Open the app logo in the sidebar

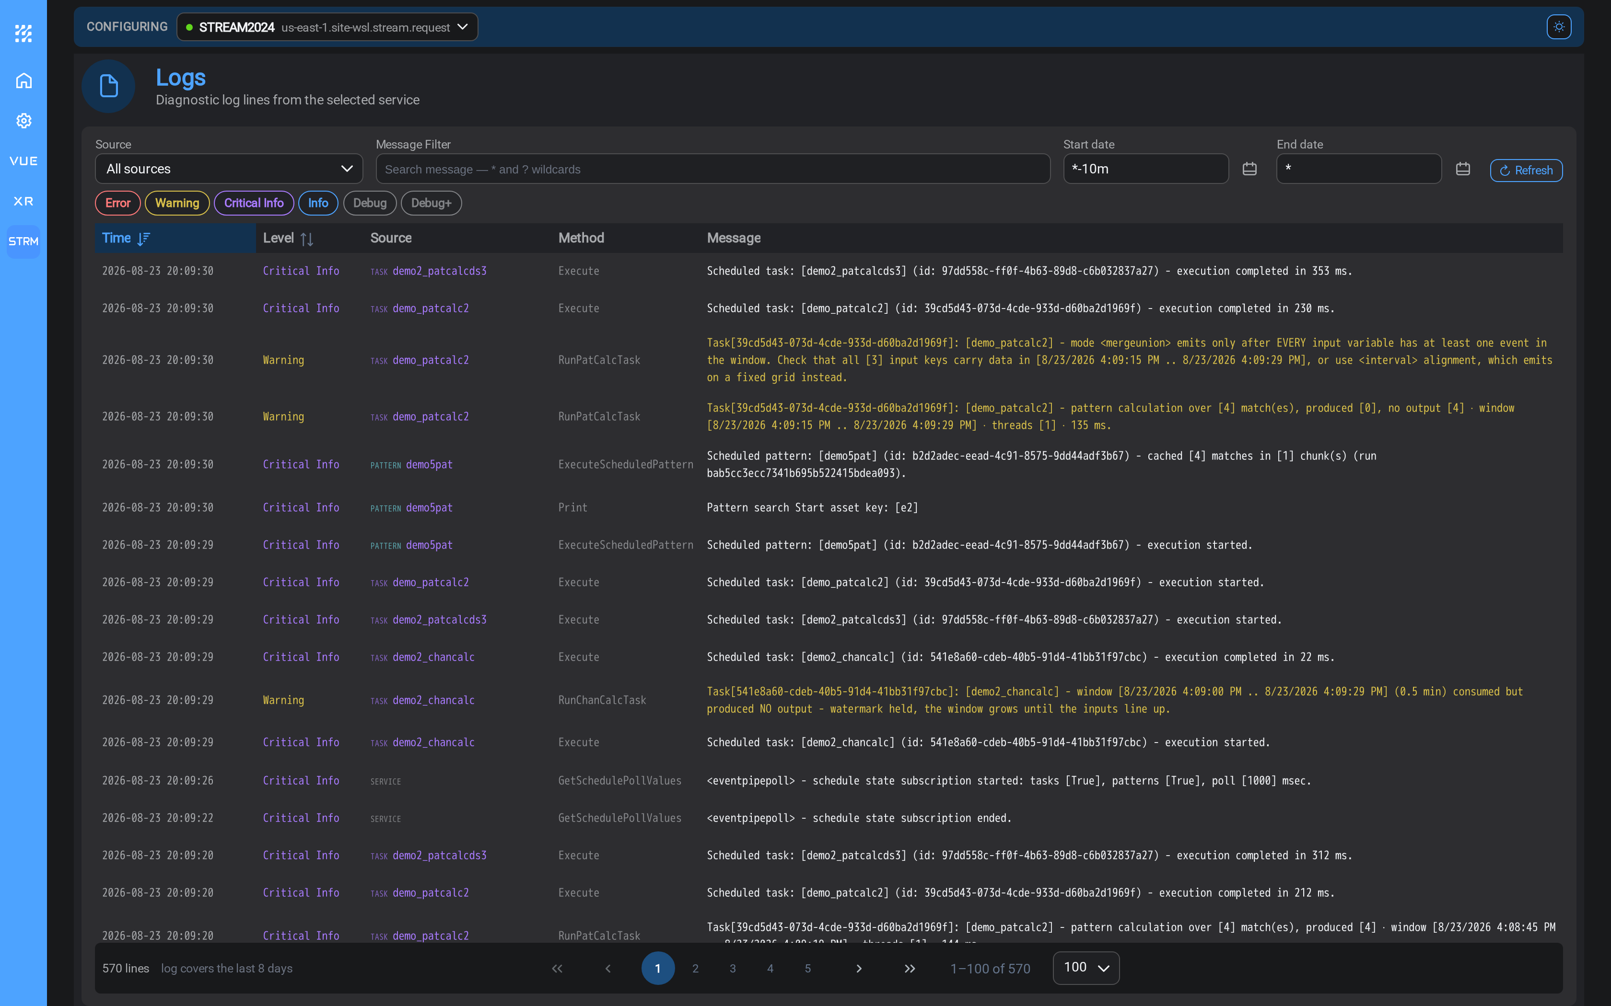point(23,33)
